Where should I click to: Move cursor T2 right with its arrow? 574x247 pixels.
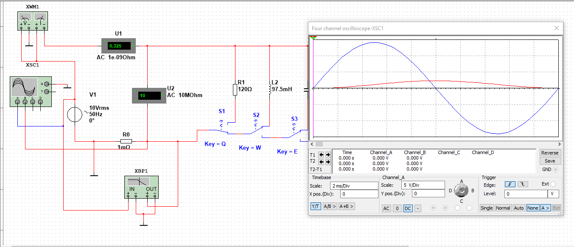tap(328, 162)
